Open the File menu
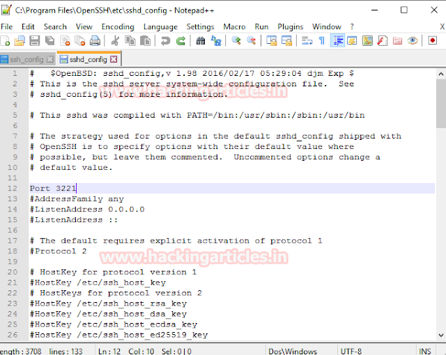This screenshot has height=355, width=446. tap(7, 26)
